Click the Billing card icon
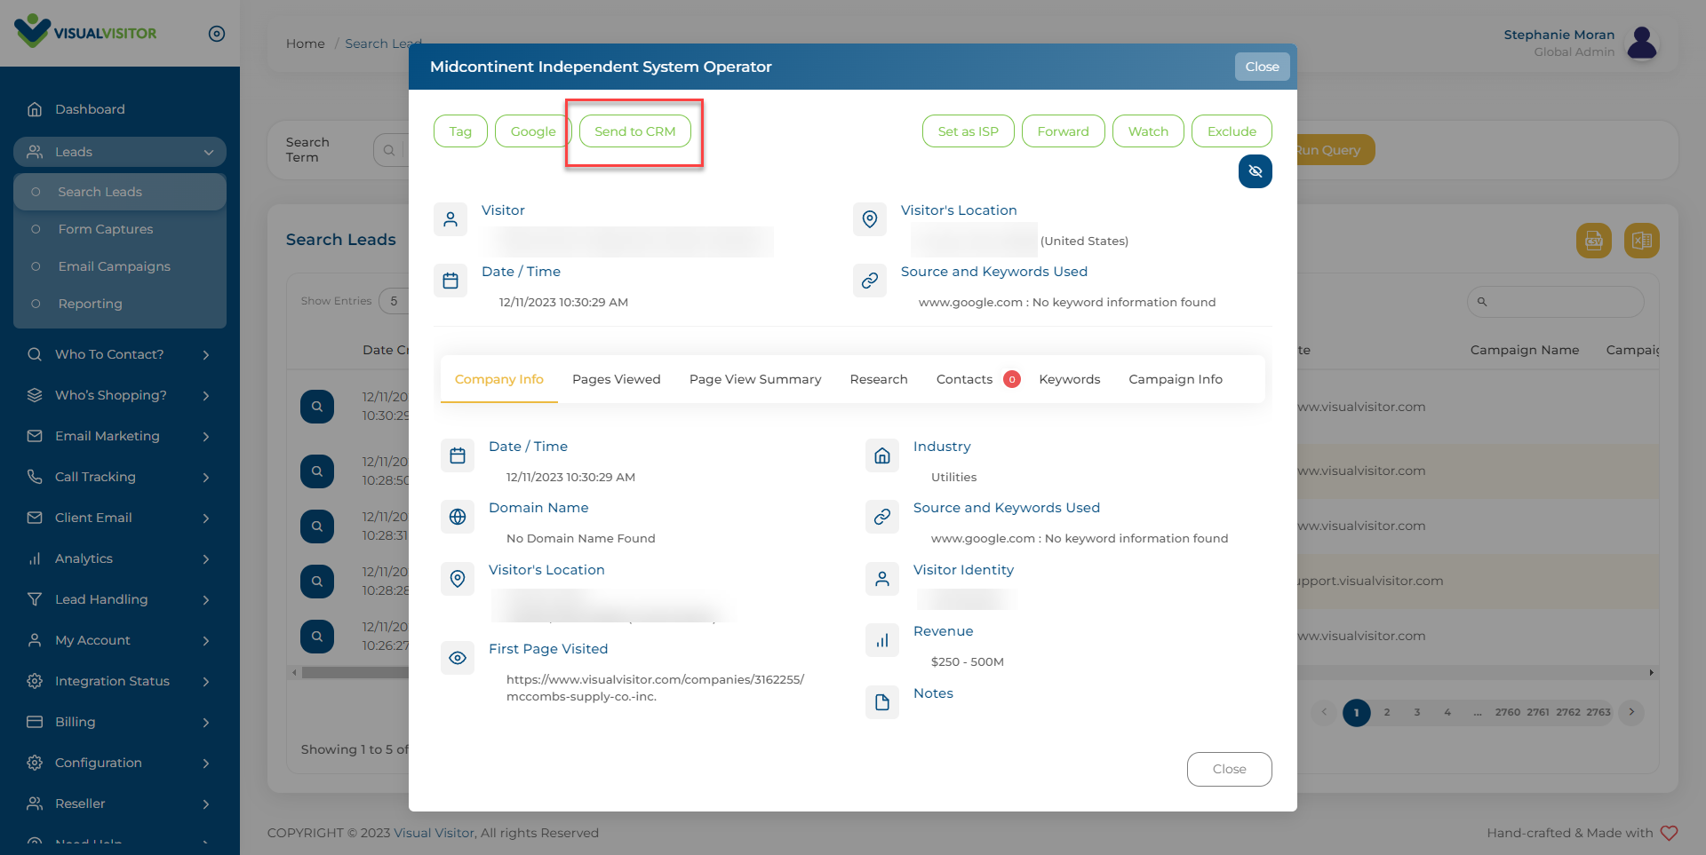Viewport: 1706px width, 855px height. [35, 722]
